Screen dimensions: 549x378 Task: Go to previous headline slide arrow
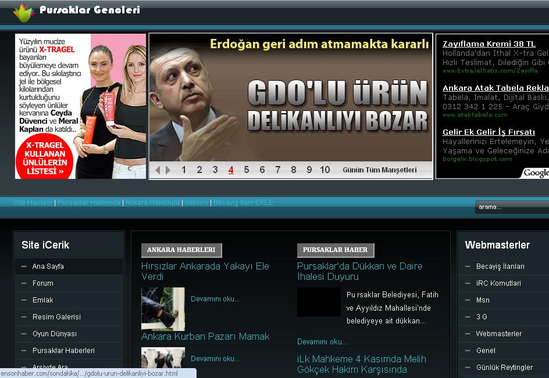(158, 170)
